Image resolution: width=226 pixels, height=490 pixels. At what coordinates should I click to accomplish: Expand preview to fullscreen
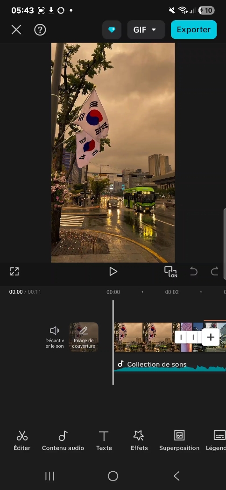coord(14,271)
